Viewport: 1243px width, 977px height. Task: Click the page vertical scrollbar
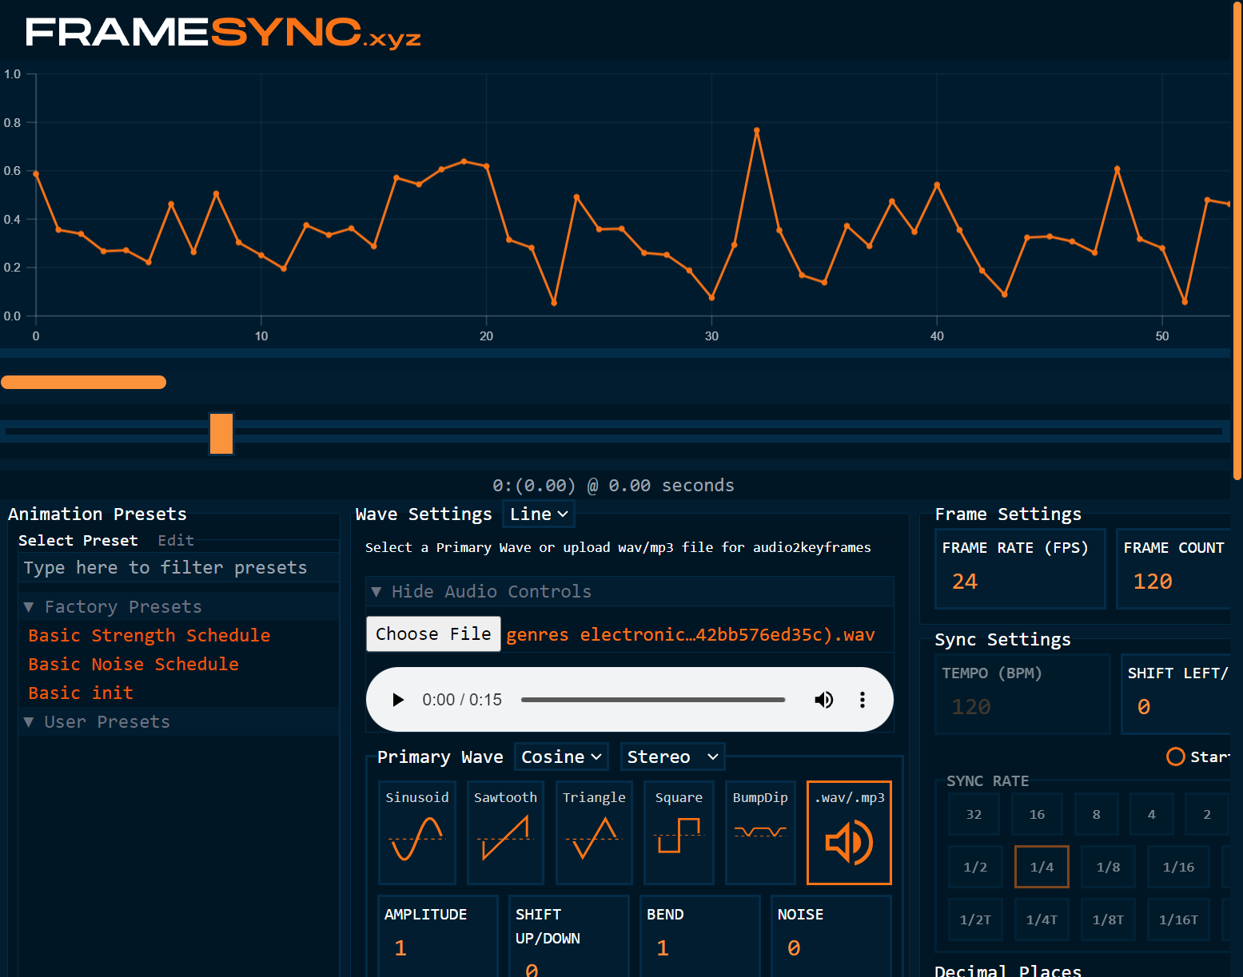[x=1237, y=240]
